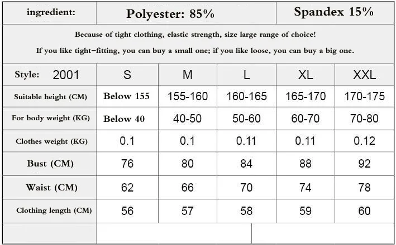Viewport: 396px width, 245px height.
Task: Click the Bust (CM) row label
Action: [50, 164]
